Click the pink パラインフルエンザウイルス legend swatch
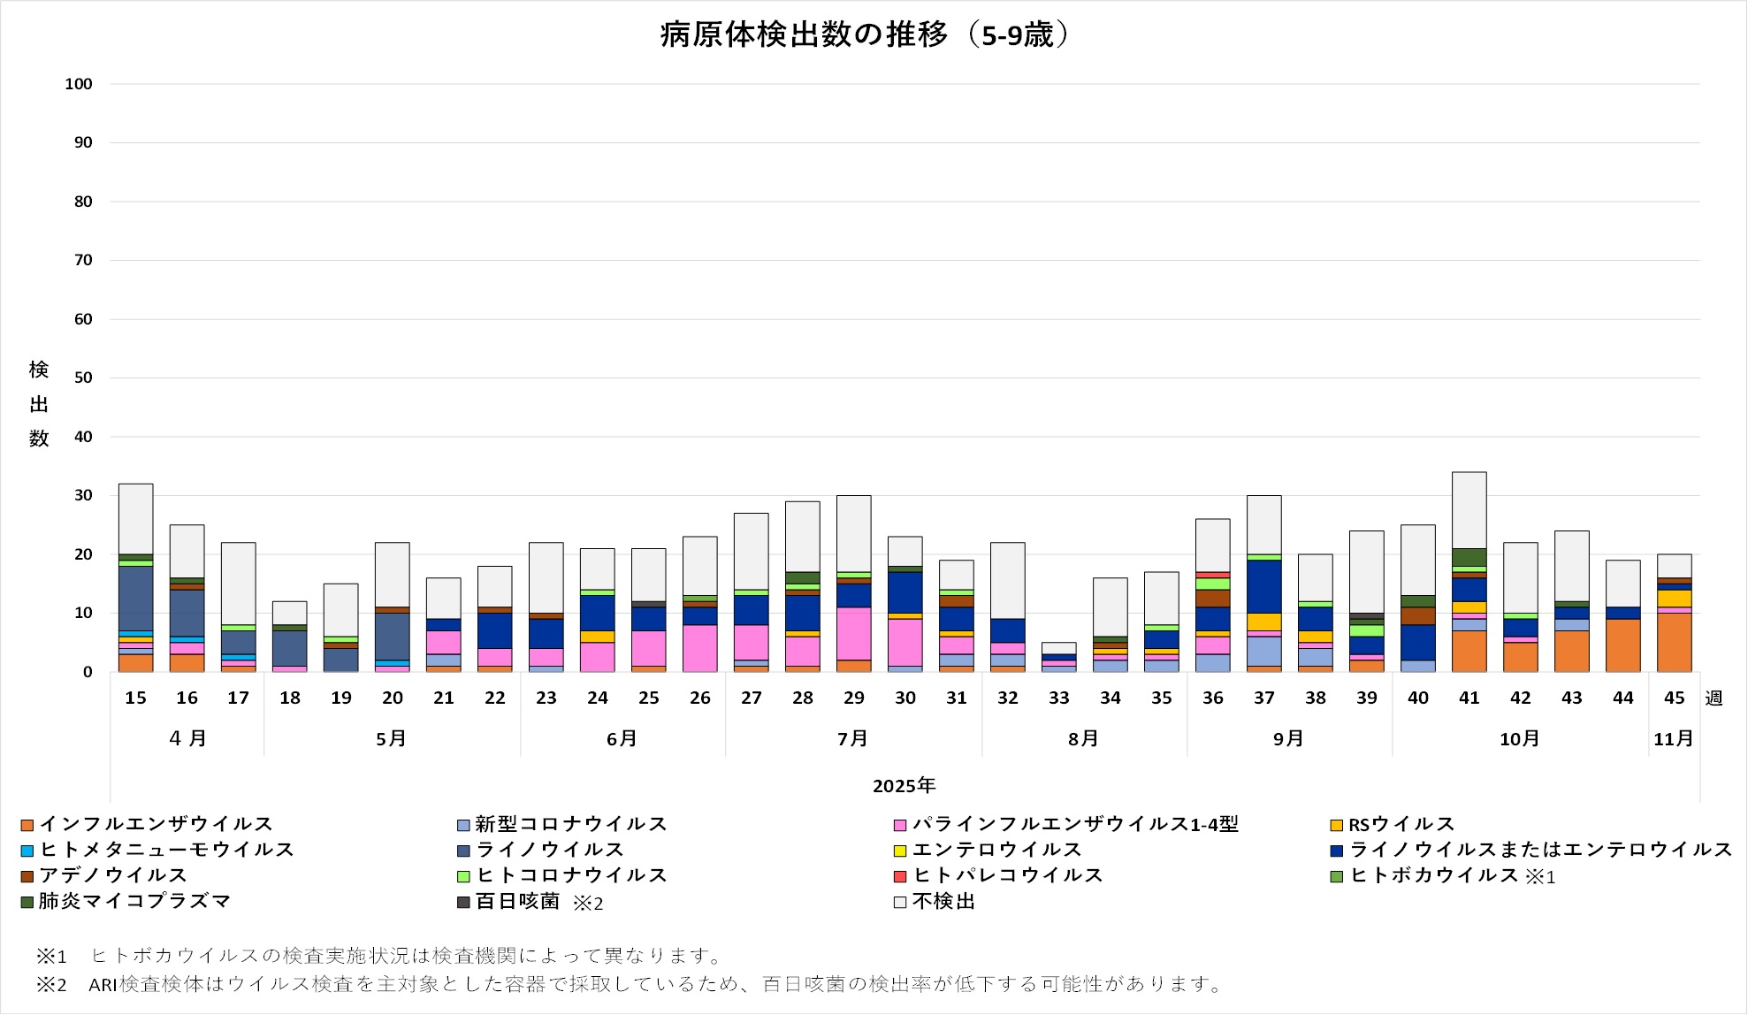The width and height of the screenshot is (1748, 1015). [x=900, y=825]
